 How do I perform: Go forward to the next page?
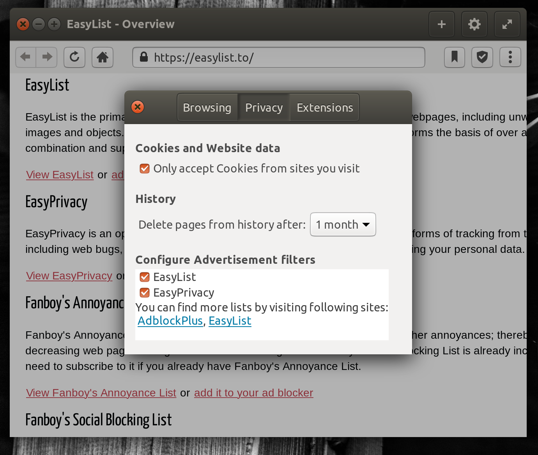[47, 57]
